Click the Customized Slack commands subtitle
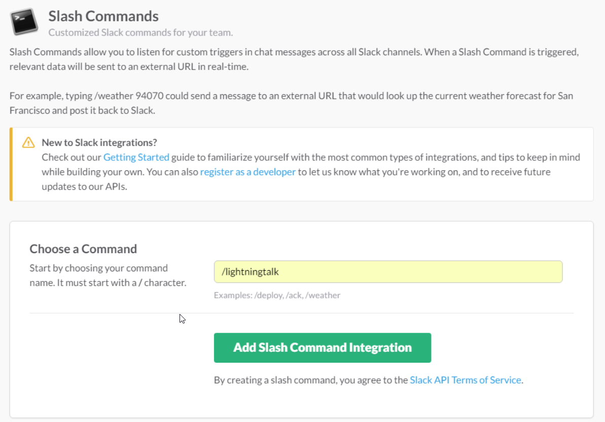 140,32
